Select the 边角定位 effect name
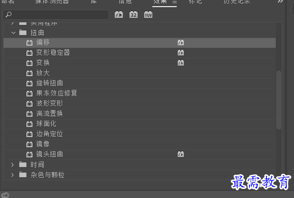 tap(50, 134)
